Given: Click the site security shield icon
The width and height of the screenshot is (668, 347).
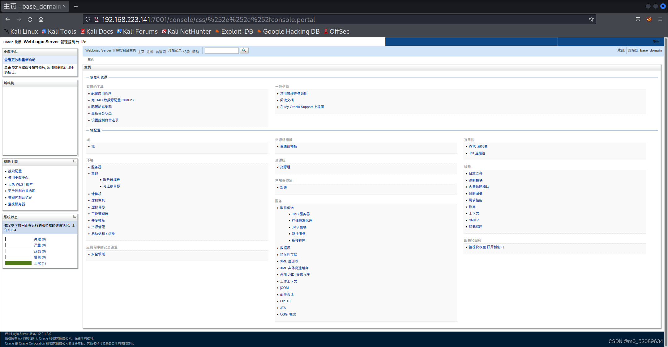Looking at the screenshot, I should click(x=88, y=19).
